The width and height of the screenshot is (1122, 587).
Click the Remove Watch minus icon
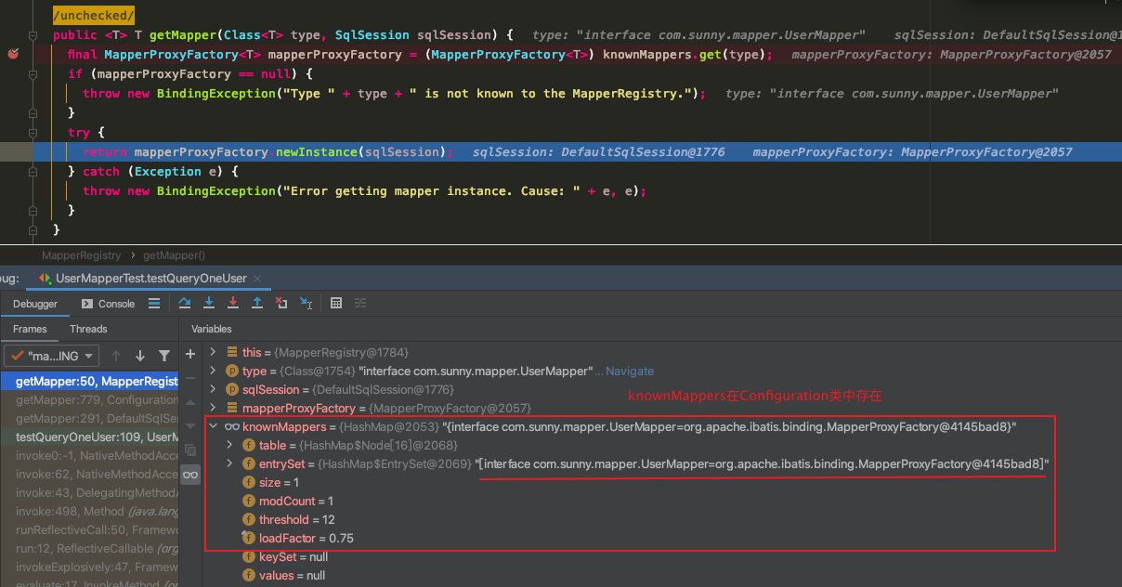point(190,378)
